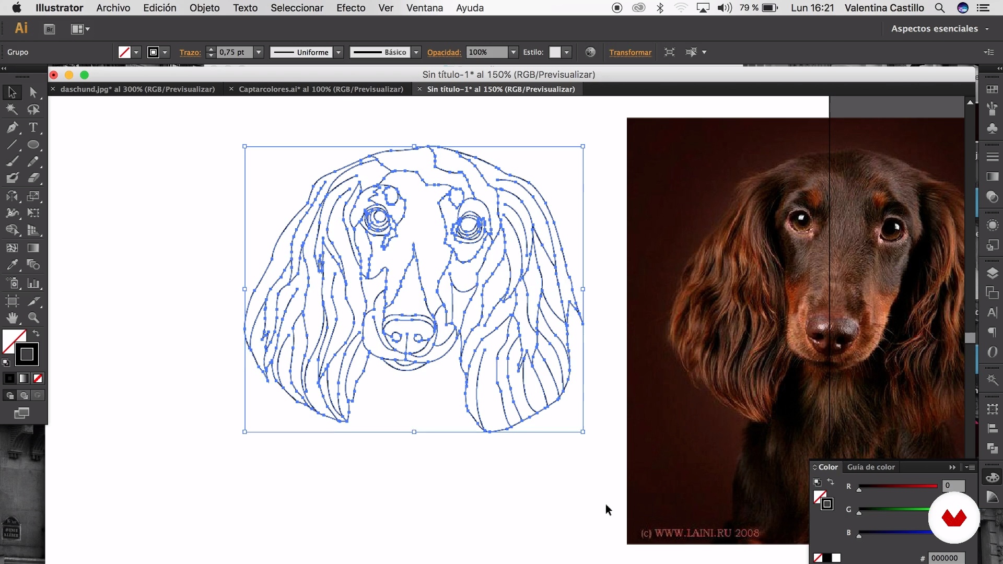Select the Pencil tool
1003x564 pixels.
[x=33, y=161]
